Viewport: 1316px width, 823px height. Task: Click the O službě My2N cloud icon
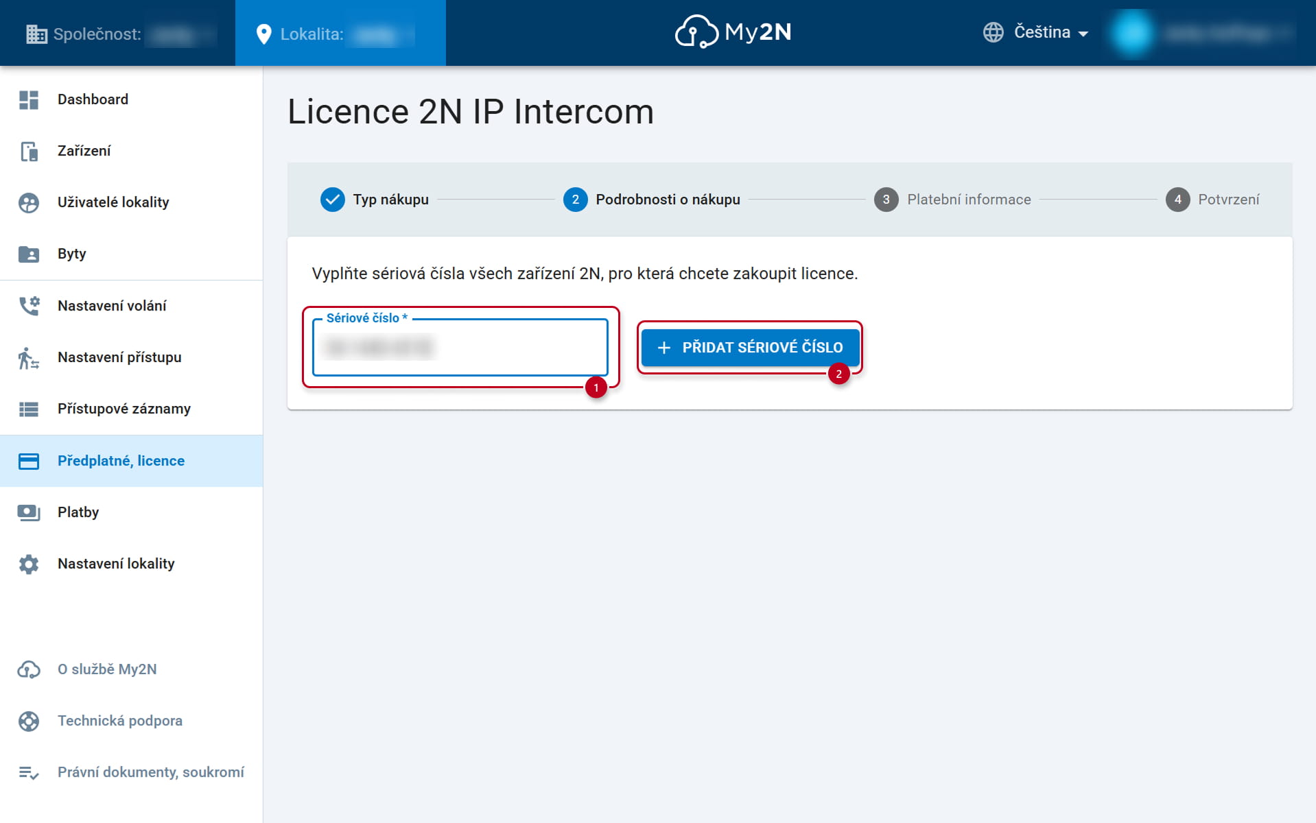29,669
